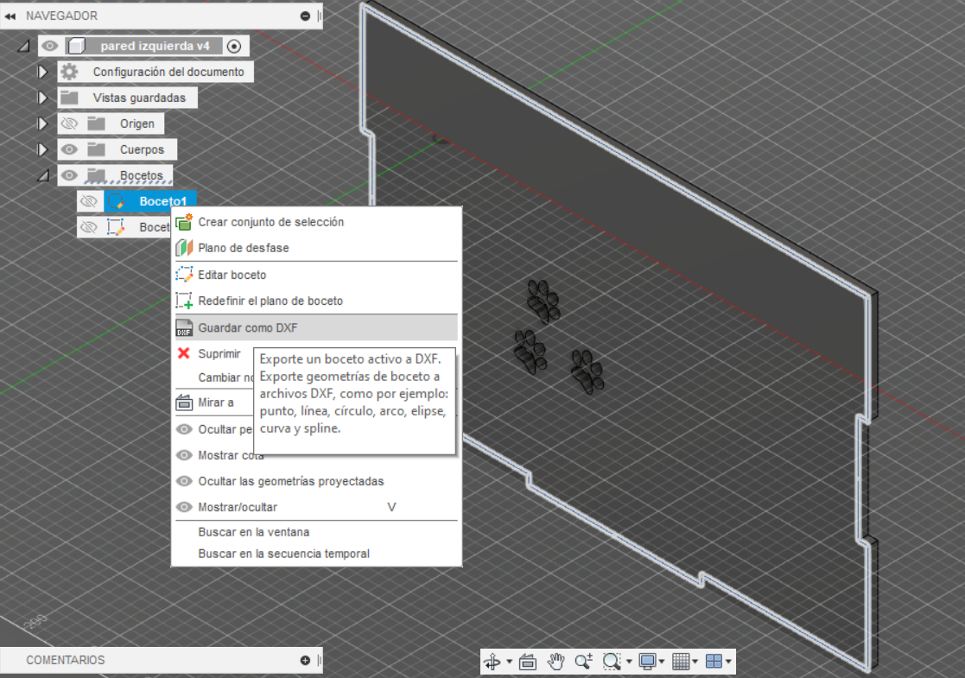The height and width of the screenshot is (678, 965).
Task: Open the Grid and snaps dropdown arrow
Action: point(695,662)
